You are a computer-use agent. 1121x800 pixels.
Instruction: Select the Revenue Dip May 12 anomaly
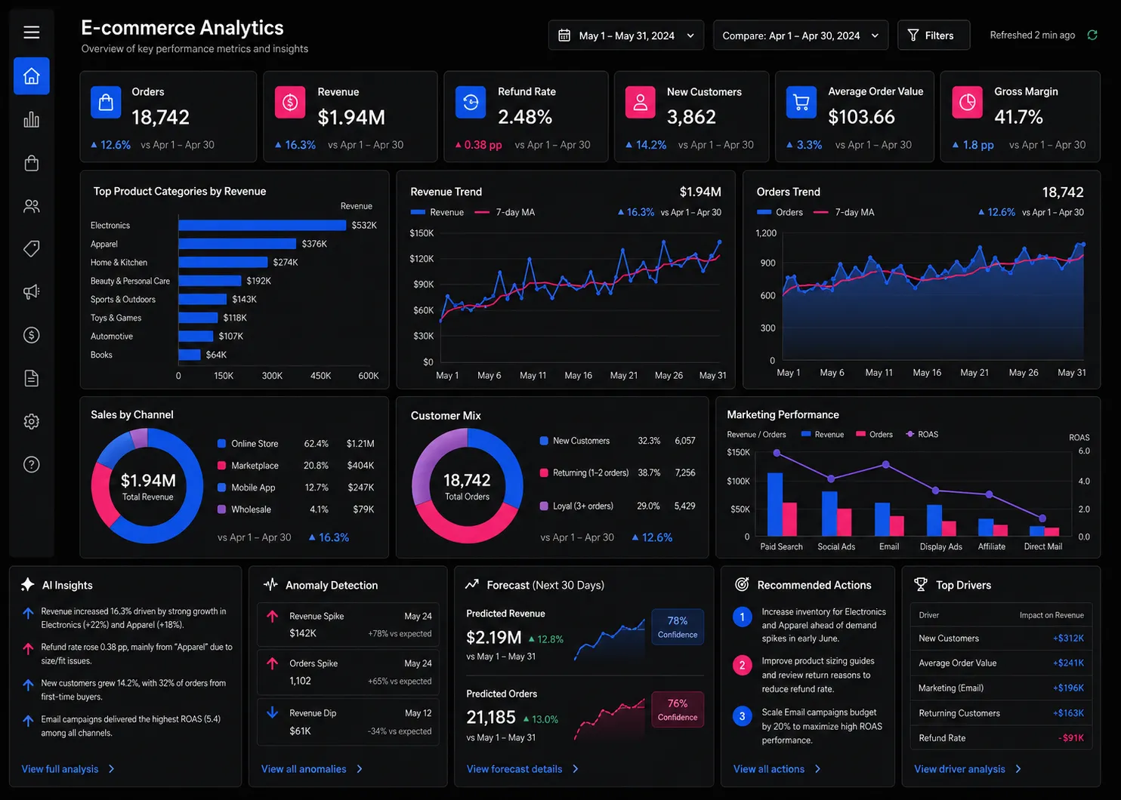(347, 722)
